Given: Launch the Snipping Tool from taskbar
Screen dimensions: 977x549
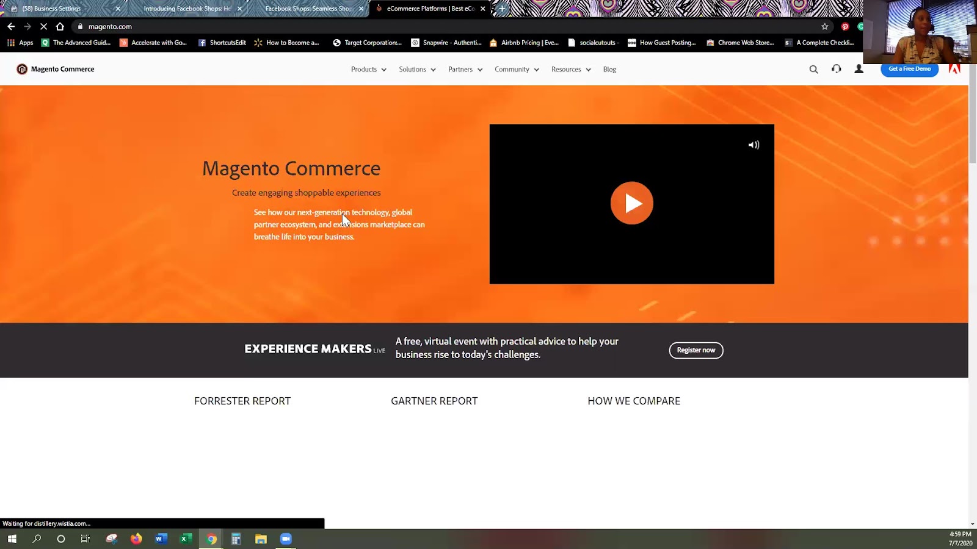Looking at the screenshot, I should (x=112, y=539).
